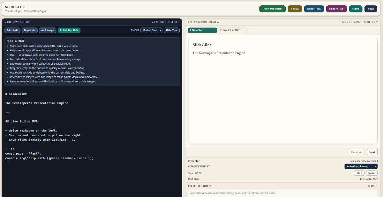Duplicate the current slide
Viewport: 383px width, 197px height.
pos(30,30)
